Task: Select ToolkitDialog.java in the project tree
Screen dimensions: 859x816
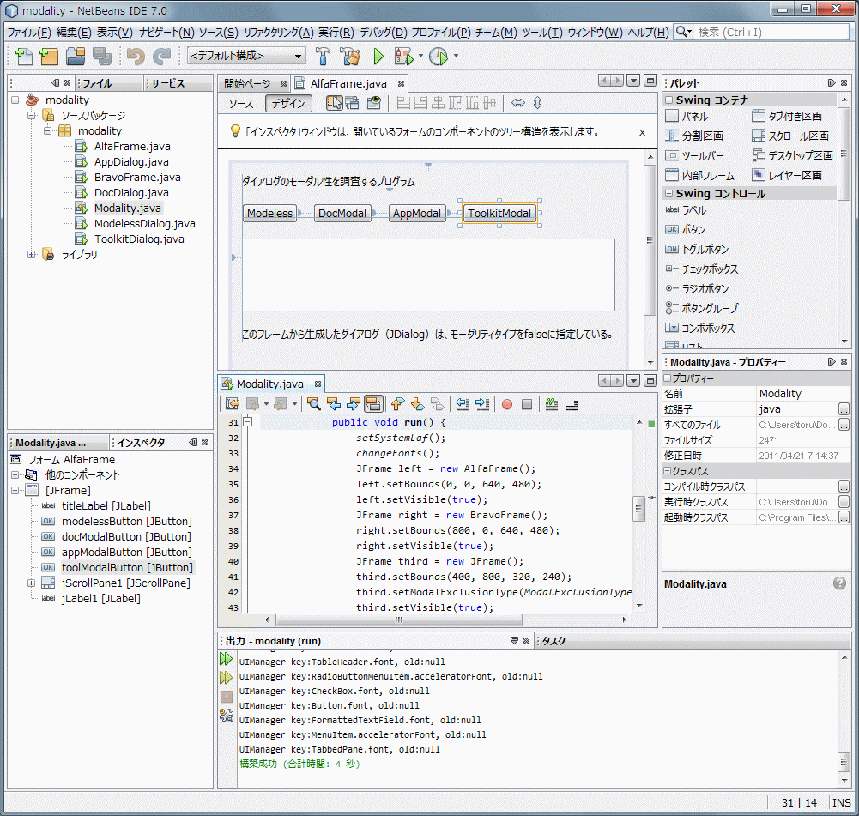Action: point(139,239)
